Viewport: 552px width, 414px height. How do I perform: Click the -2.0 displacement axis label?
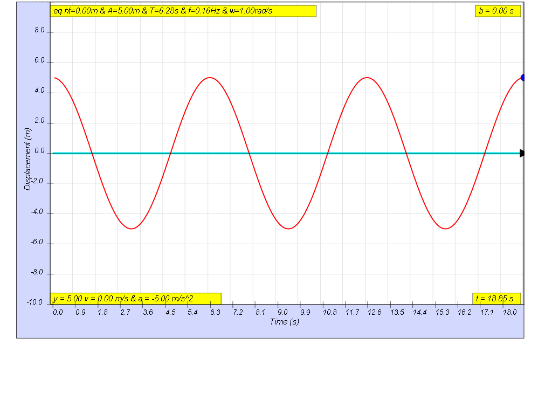click(37, 181)
